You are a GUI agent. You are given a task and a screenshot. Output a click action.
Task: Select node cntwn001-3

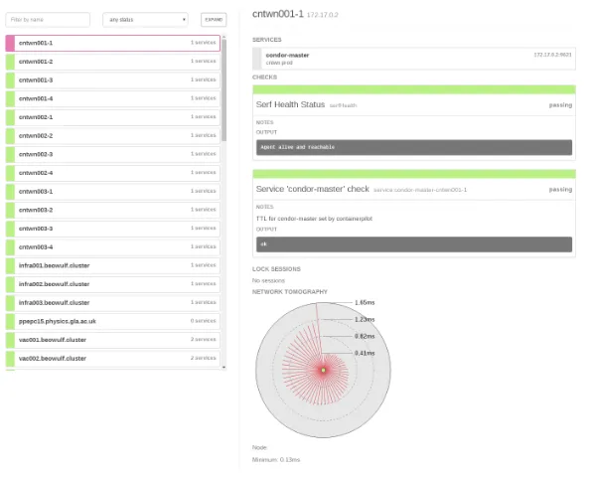(113, 80)
